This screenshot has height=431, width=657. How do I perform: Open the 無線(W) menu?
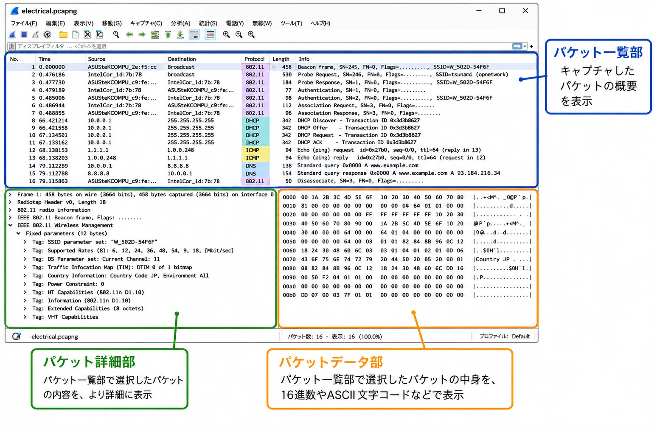click(262, 23)
